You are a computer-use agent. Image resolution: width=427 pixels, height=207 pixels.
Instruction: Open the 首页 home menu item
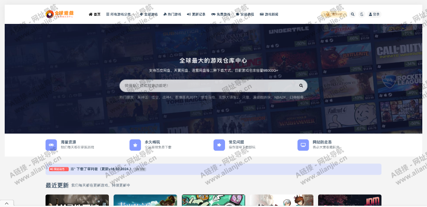[94, 15]
